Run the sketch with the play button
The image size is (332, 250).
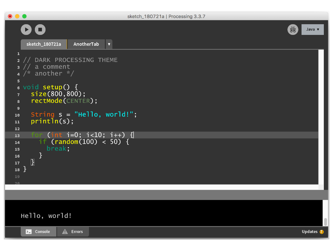pyautogui.click(x=26, y=30)
